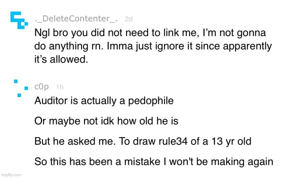Viewport: 290px width, 178px height.
Task: Visit the c0p username profile
Action: (42, 87)
